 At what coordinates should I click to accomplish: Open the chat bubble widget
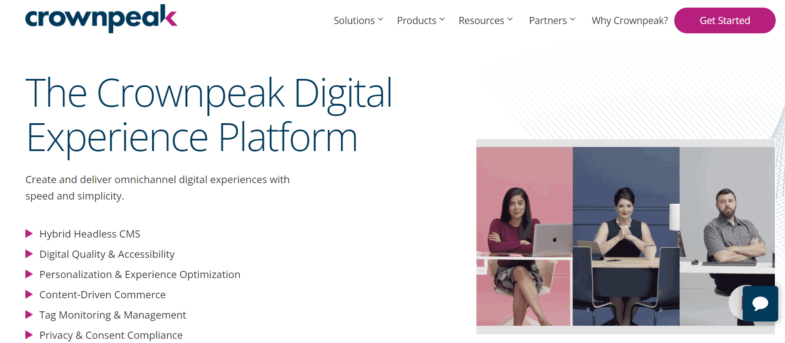pyautogui.click(x=760, y=304)
